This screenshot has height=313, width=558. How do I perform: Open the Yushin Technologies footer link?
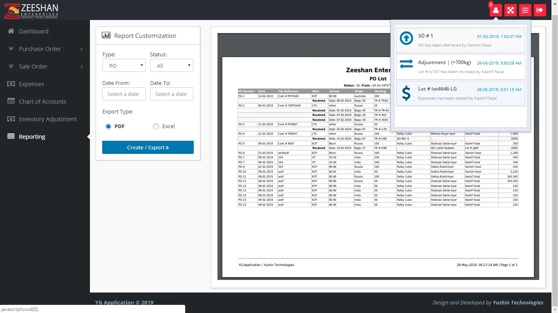518,302
